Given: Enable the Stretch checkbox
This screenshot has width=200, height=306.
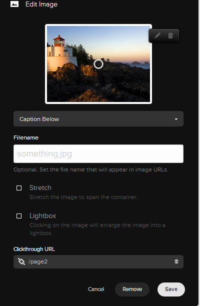Looking at the screenshot, I should pyautogui.click(x=19, y=188).
